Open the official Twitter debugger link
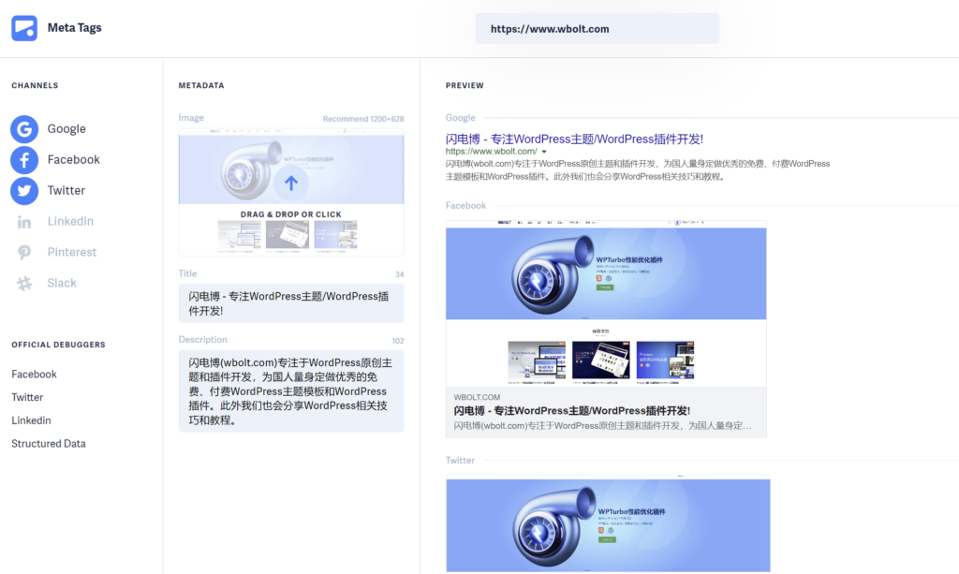 (27, 397)
